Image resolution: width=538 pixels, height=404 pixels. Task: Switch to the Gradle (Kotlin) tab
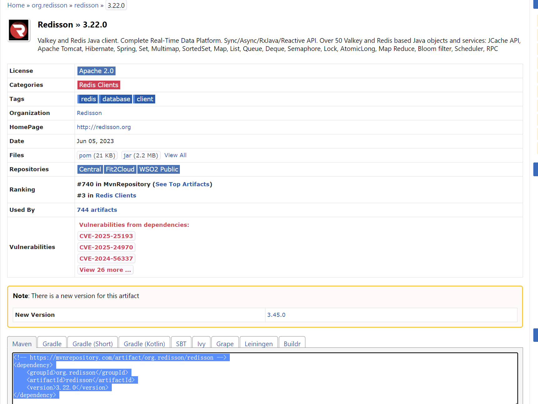tap(144, 343)
